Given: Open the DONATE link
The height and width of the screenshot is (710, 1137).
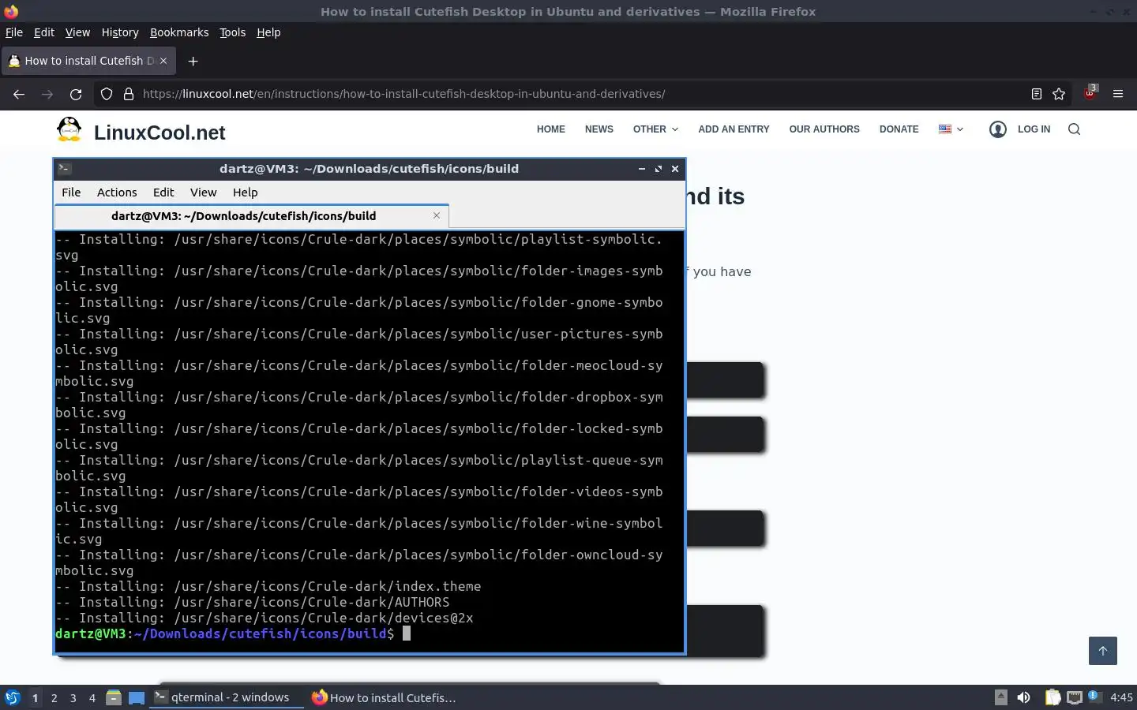Looking at the screenshot, I should coord(899,129).
